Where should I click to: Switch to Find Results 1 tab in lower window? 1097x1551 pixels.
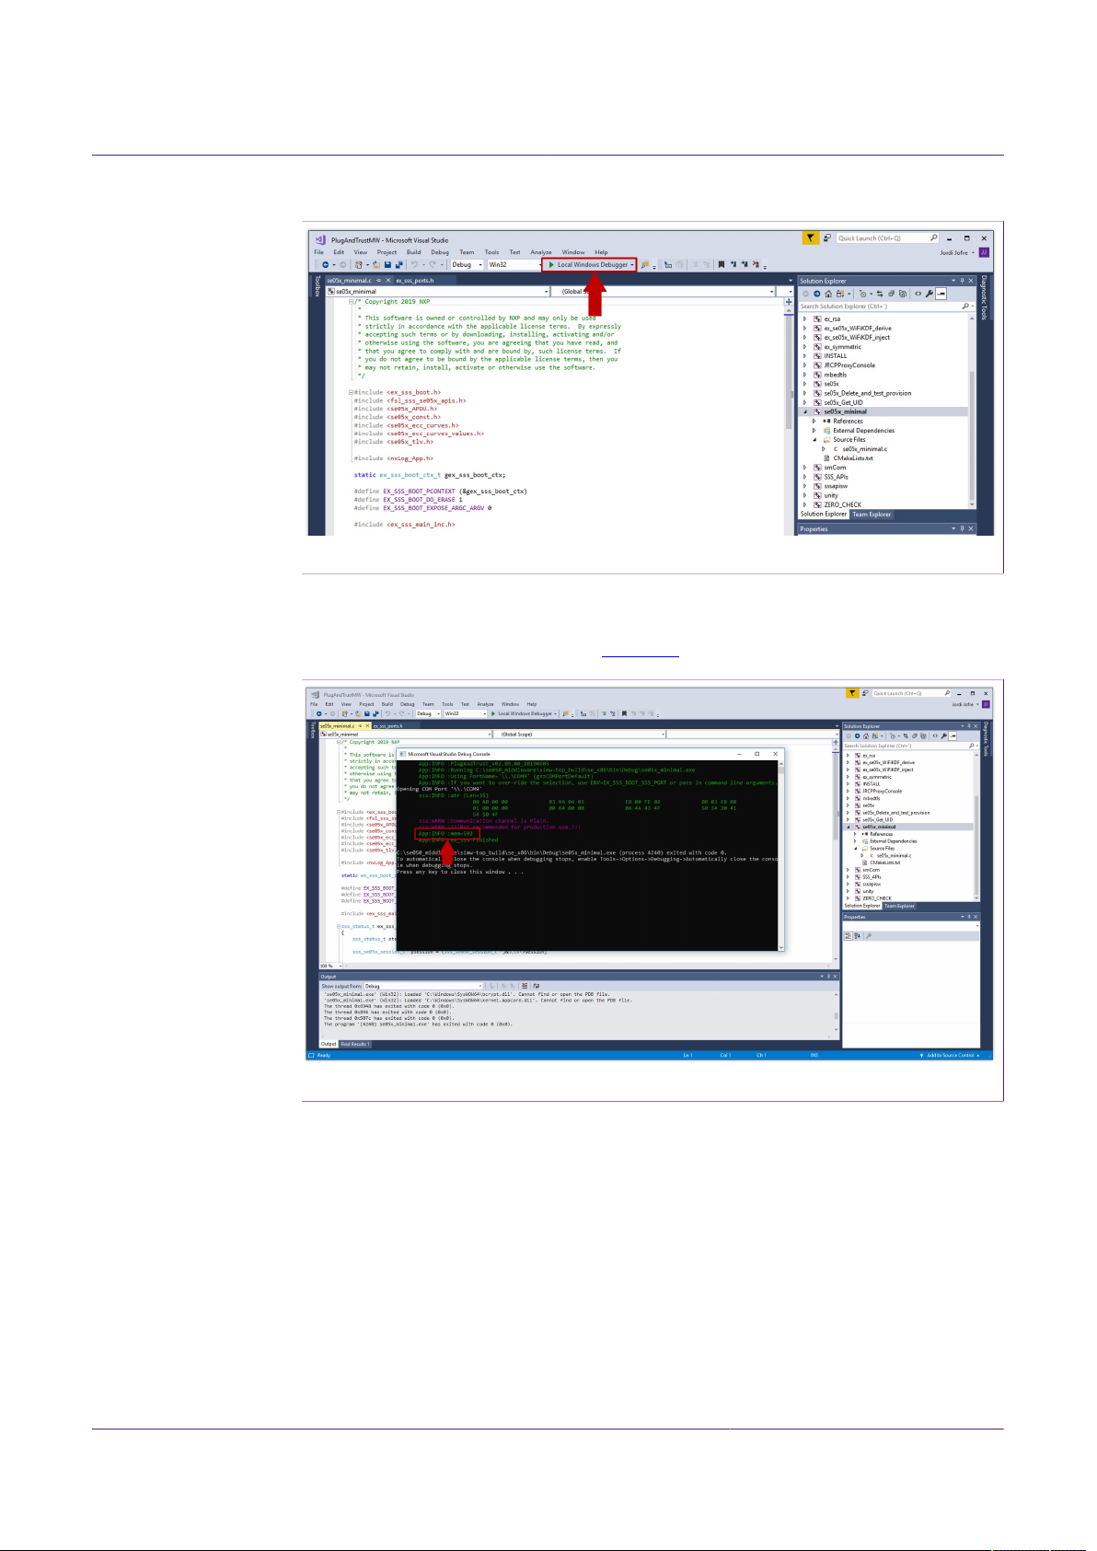(x=355, y=1044)
